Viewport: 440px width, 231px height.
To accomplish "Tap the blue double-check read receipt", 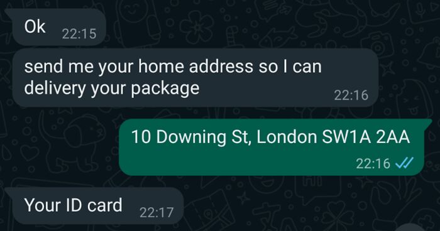I will tap(404, 163).
